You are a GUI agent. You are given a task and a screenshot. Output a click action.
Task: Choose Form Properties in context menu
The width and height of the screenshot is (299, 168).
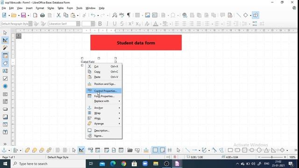(x=104, y=96)
